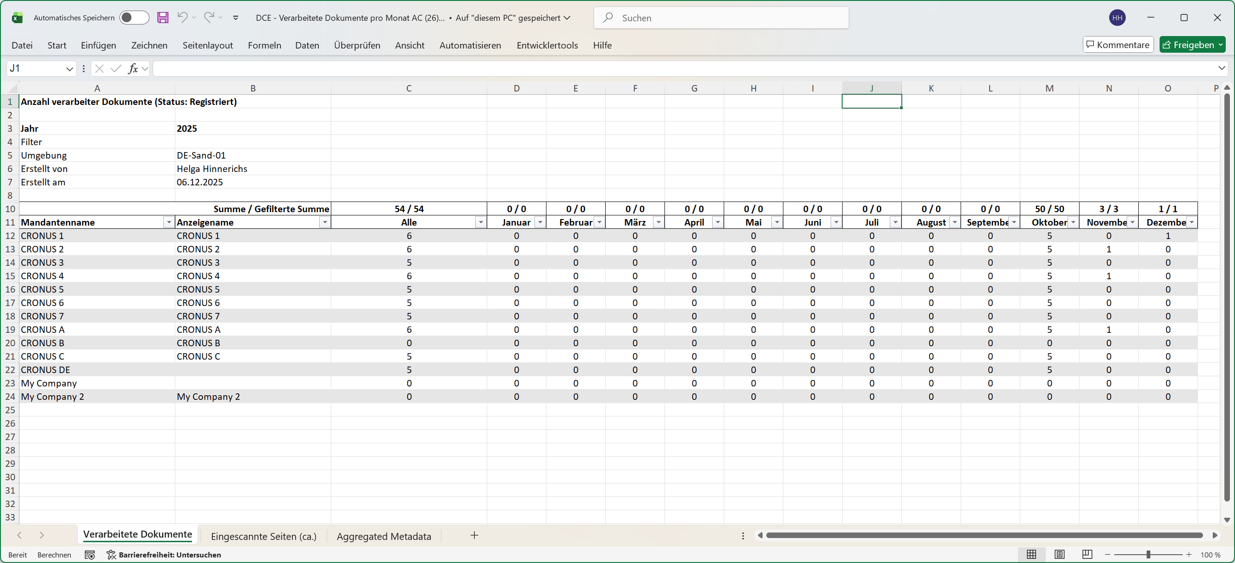
Task: Click the zoom slider handle
Action: pos(1148,554)
